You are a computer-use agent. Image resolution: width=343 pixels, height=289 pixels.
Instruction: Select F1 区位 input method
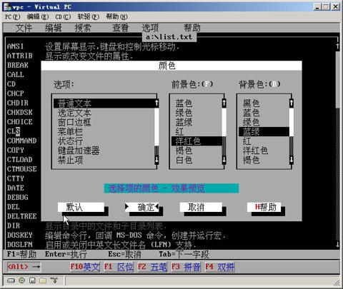tap(119, 267)
